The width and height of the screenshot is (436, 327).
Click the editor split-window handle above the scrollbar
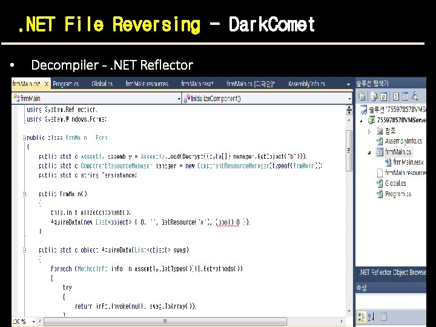point(349,110)
